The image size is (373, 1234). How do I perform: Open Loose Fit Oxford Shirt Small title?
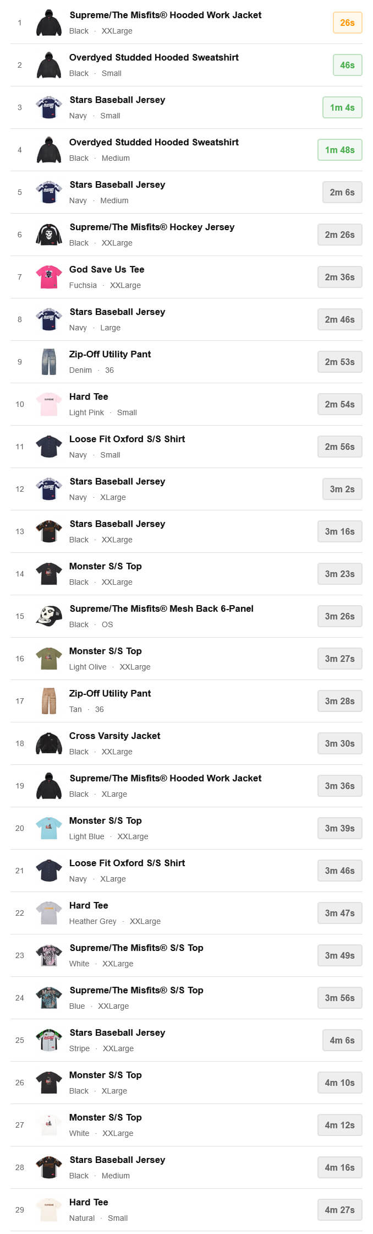click(x=127, y=439)
